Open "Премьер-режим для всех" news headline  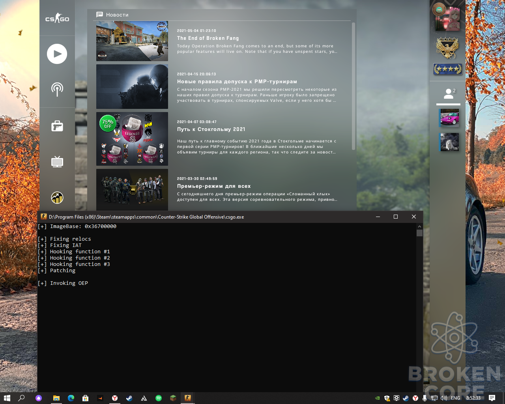coord(214,186)
